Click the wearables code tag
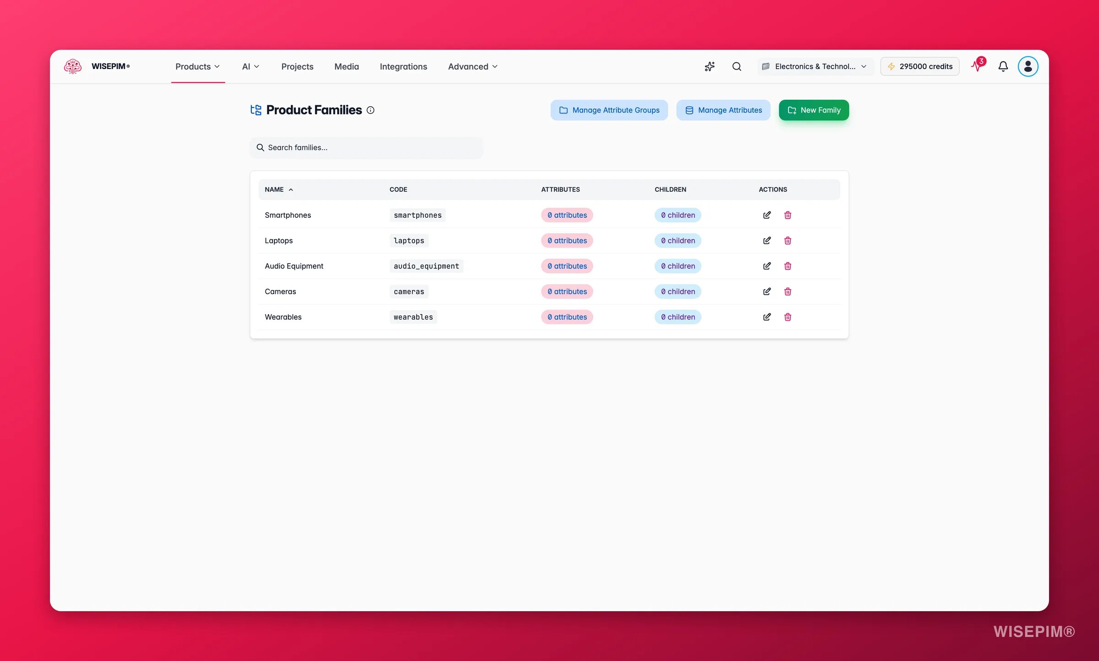The image size is (1099, 661). [x=413, y=317]
